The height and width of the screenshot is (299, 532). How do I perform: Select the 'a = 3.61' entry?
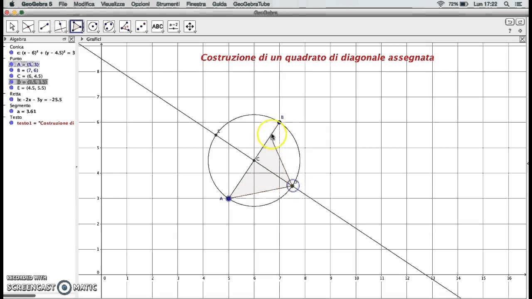[27, 111]
